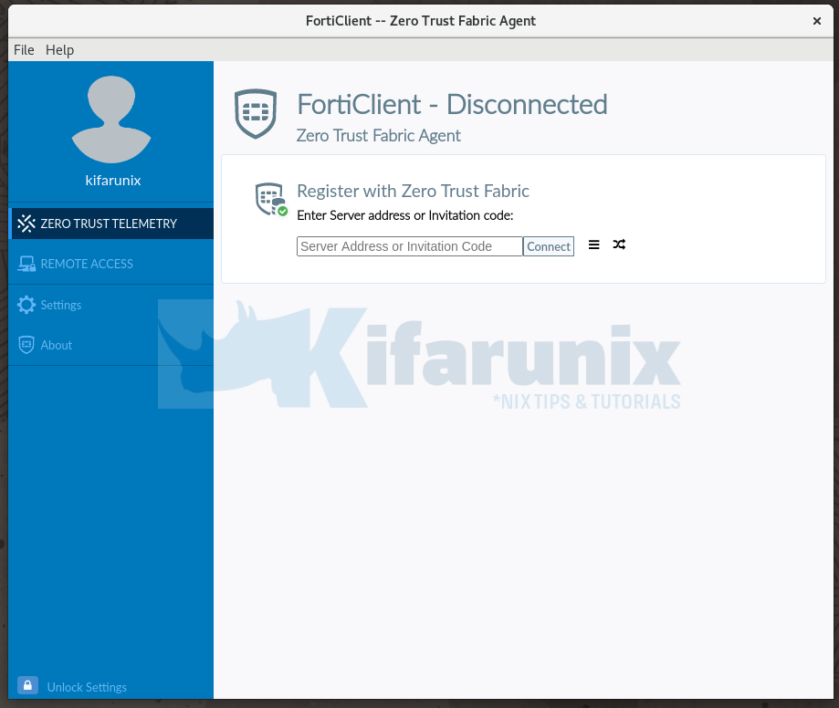839x708 pixels.
Task: Click the user avatar silhouette
Action: [x=111, y=120]
